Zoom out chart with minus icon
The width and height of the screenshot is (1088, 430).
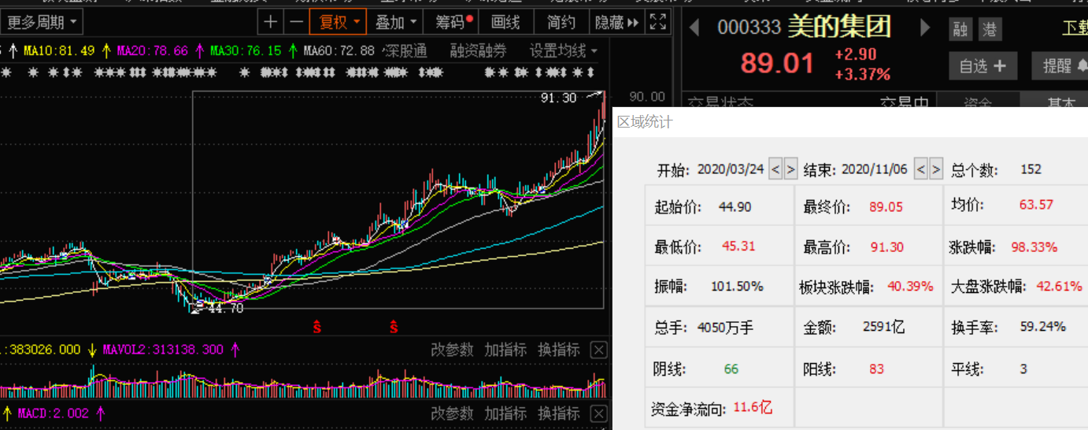pos(295,22)
